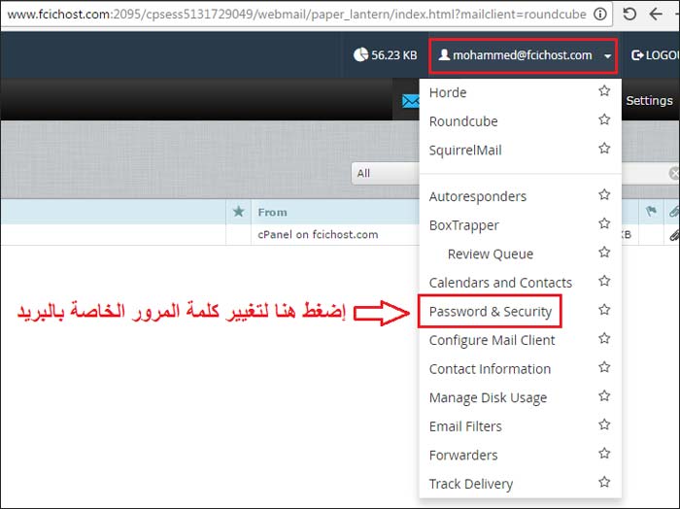Click the Mail envelope icon
Screen dimensions: 680x509
pos(410,101)
